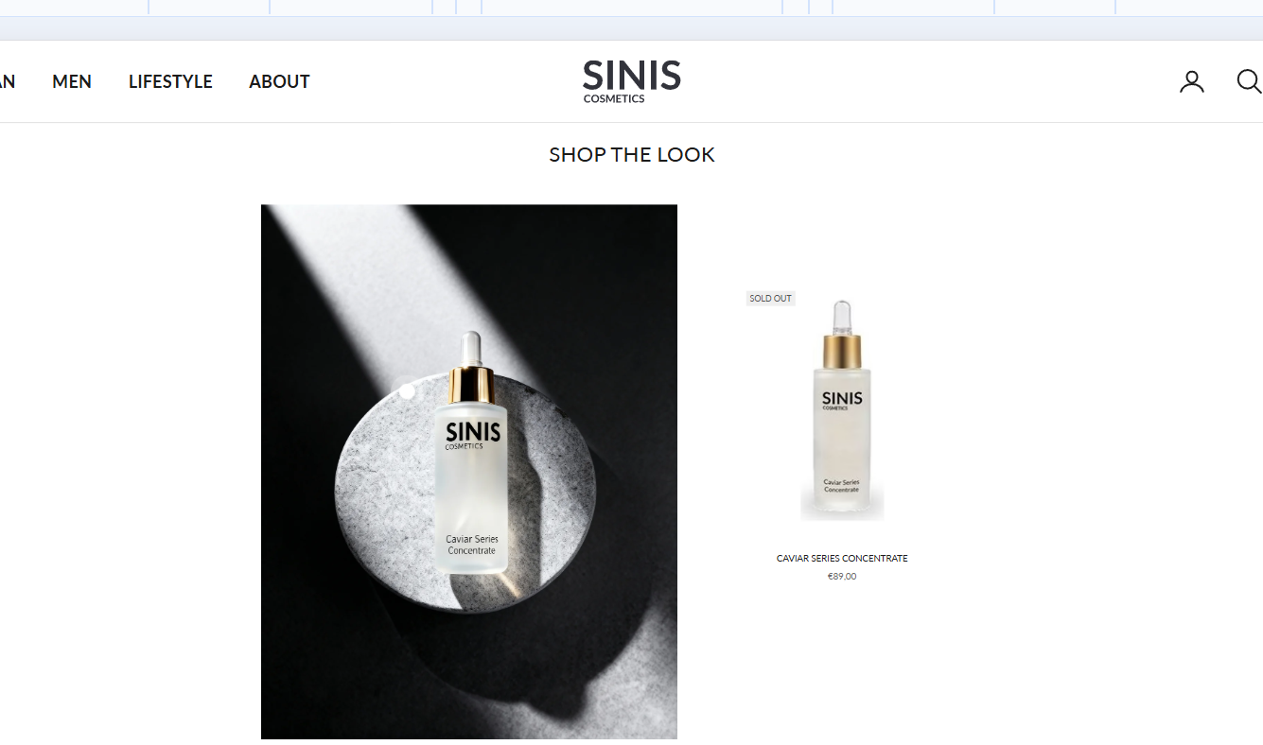Click the white hotspot dot on the photo
This screenshot has height=745, width=1263.
click(407, 390)
